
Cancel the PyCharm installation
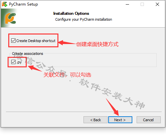[x=149, y=120]
